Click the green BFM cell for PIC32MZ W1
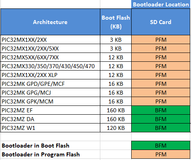 [x=161, y=128]
